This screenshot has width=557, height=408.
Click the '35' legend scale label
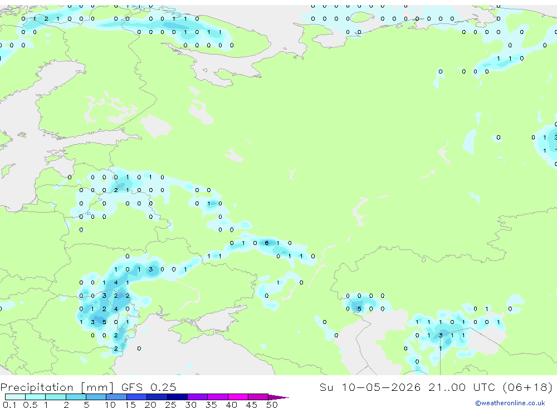pyautogui.click(x=211, y=405)
